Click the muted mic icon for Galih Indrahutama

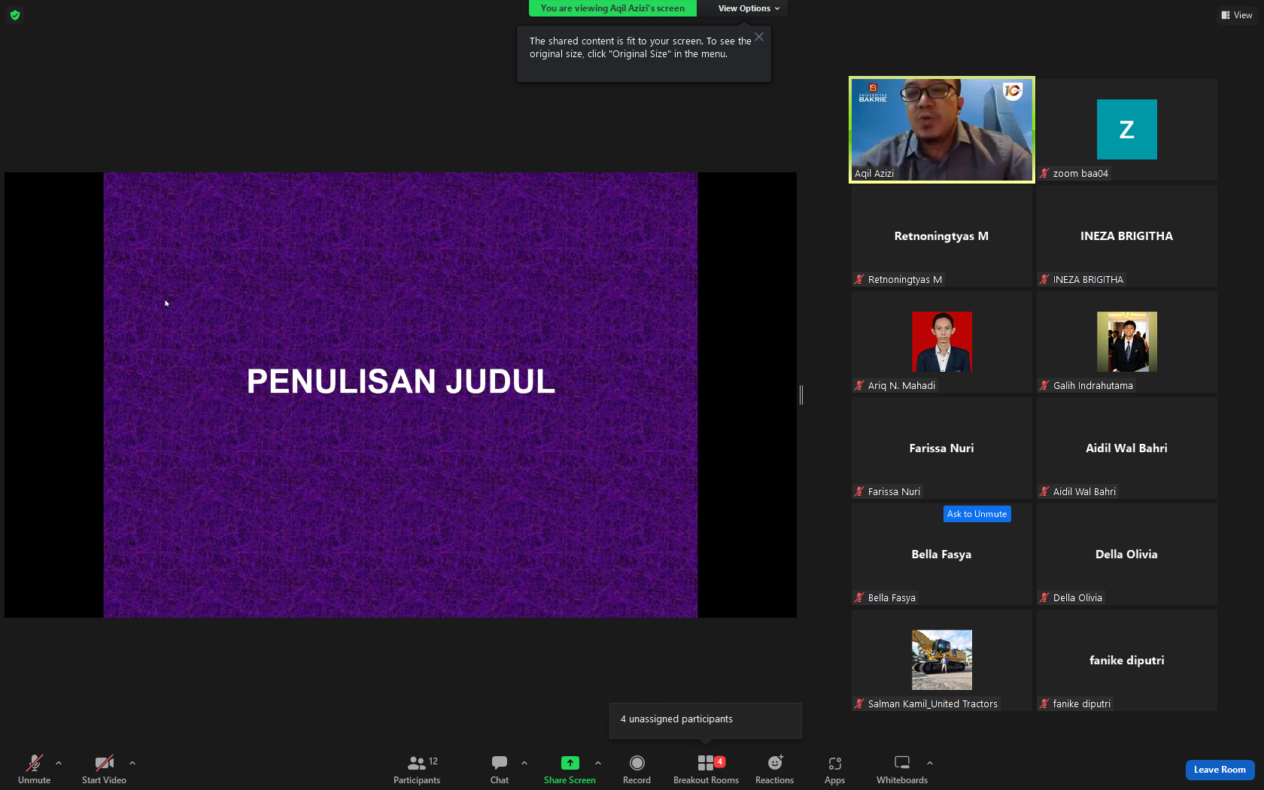click(x=1044, y=385)
